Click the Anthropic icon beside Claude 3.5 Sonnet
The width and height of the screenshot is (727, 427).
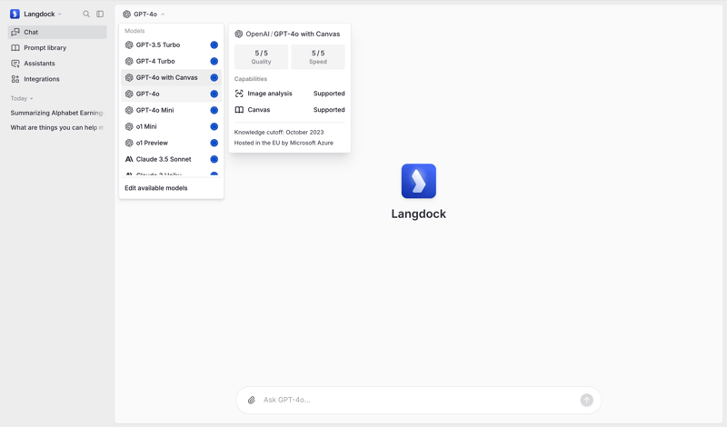(x=129, y=159)
